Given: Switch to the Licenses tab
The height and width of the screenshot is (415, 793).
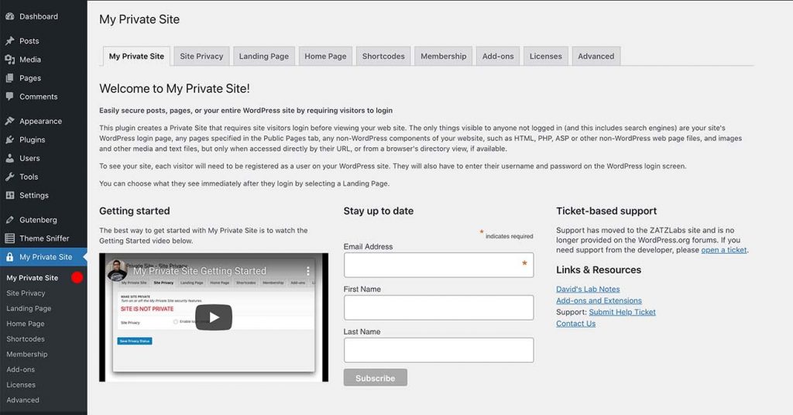Looking at the screenshot, I should pyautogui.click(x=546, y=56).
